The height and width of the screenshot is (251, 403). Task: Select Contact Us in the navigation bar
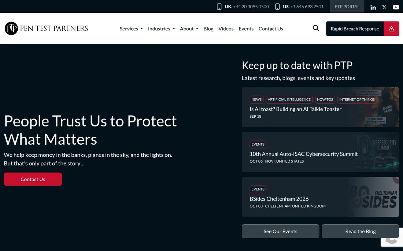click(271, 29)
